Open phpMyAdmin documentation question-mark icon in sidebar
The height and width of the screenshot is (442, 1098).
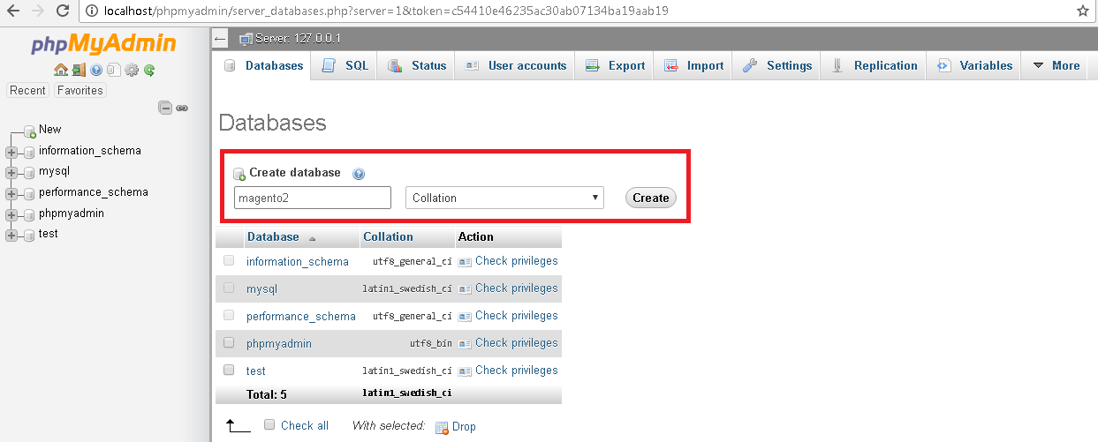click(x=96, y=70)
